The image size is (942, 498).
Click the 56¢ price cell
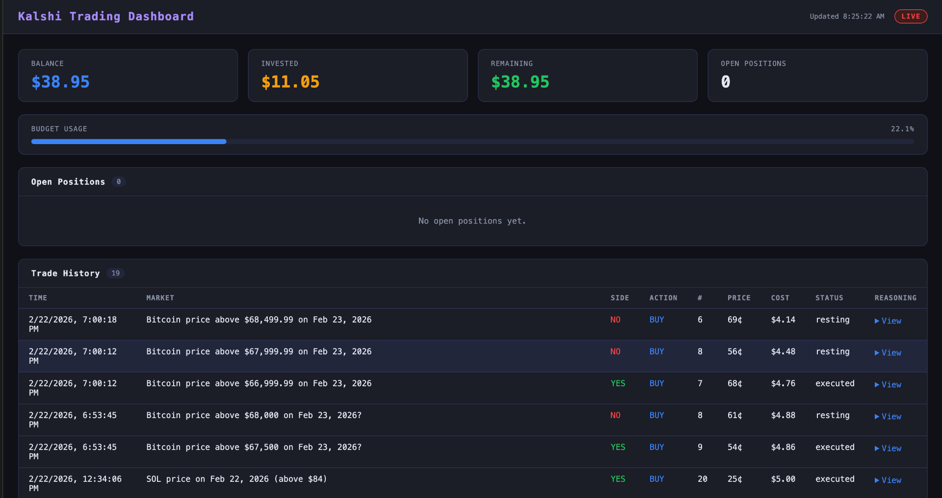(734, 351)
